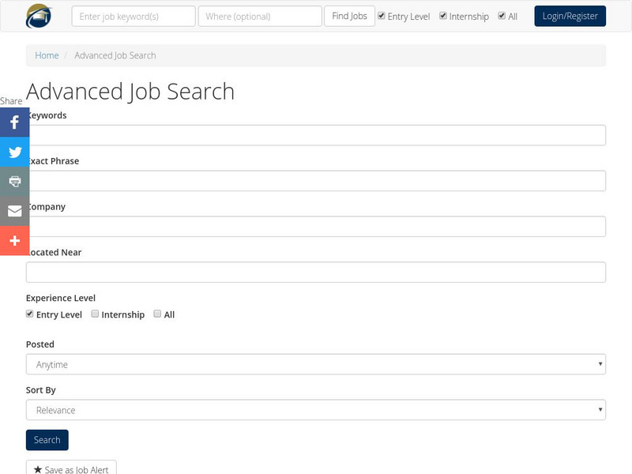Image resolution: width=632 pixels, height=474 pixels.
Task: Share by email envelope icon
Action: pos(14,211)
